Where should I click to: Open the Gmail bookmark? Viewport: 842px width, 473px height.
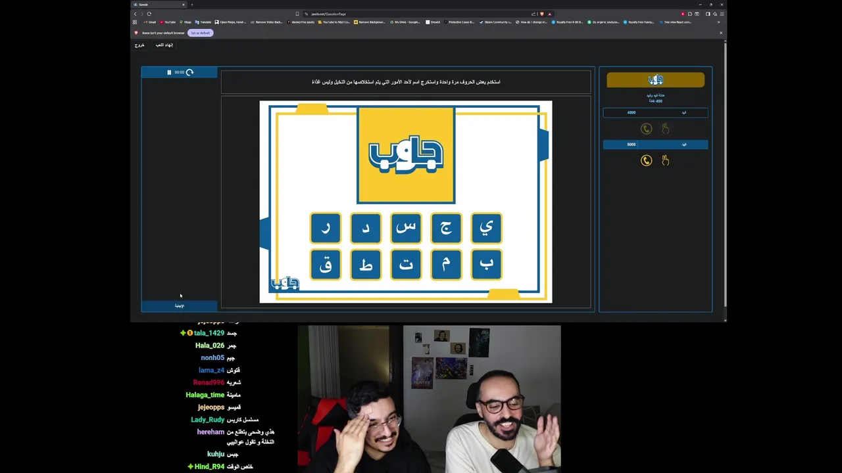coord(150,22)
